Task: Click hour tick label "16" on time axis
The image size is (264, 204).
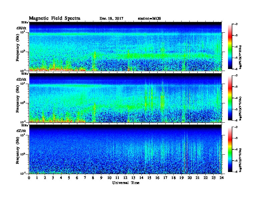Action: coord(157,178)
